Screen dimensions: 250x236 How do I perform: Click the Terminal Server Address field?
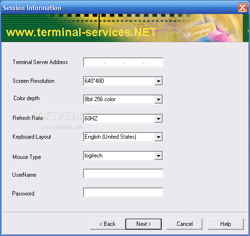pyautogui.click(x=123, y=62)
